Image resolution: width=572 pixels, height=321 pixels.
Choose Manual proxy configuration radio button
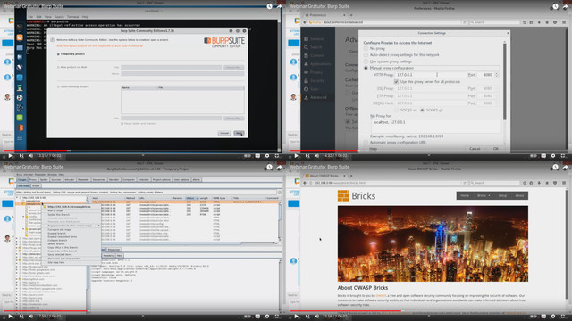(366, 68)
